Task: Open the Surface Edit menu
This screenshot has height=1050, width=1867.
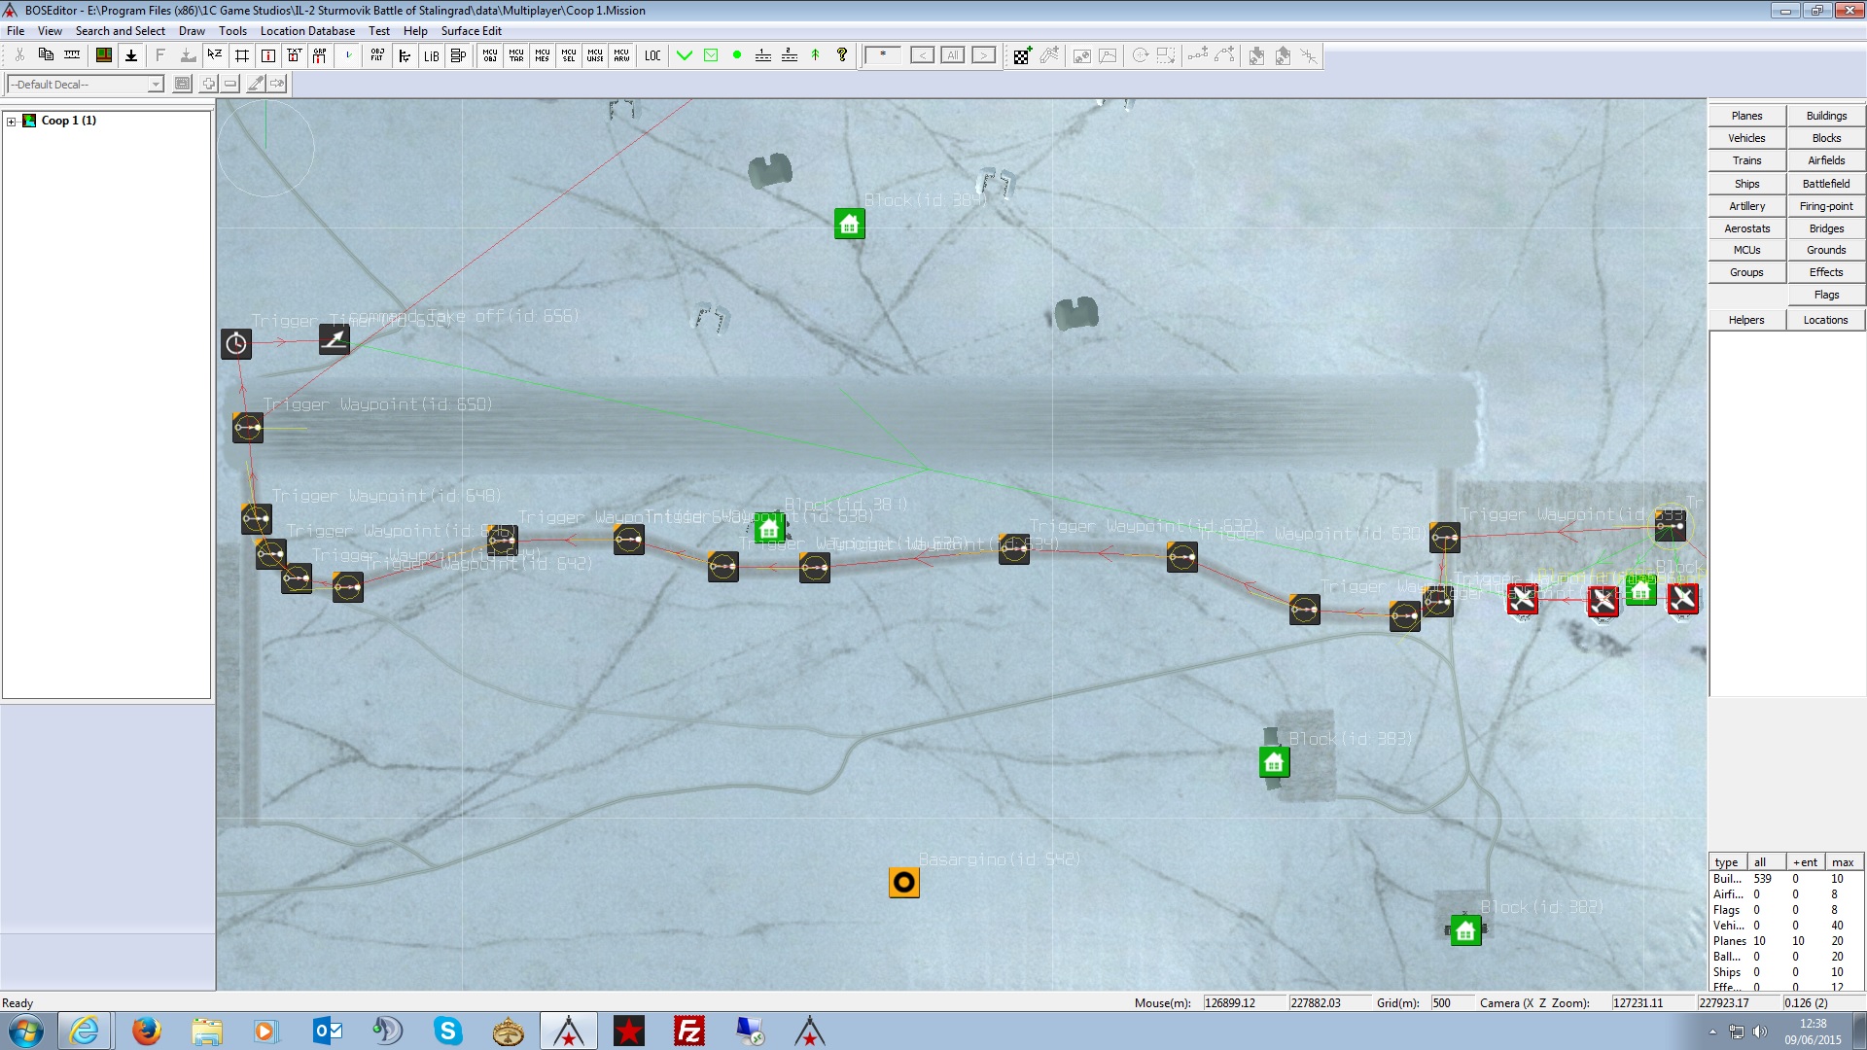Action: 471,31
